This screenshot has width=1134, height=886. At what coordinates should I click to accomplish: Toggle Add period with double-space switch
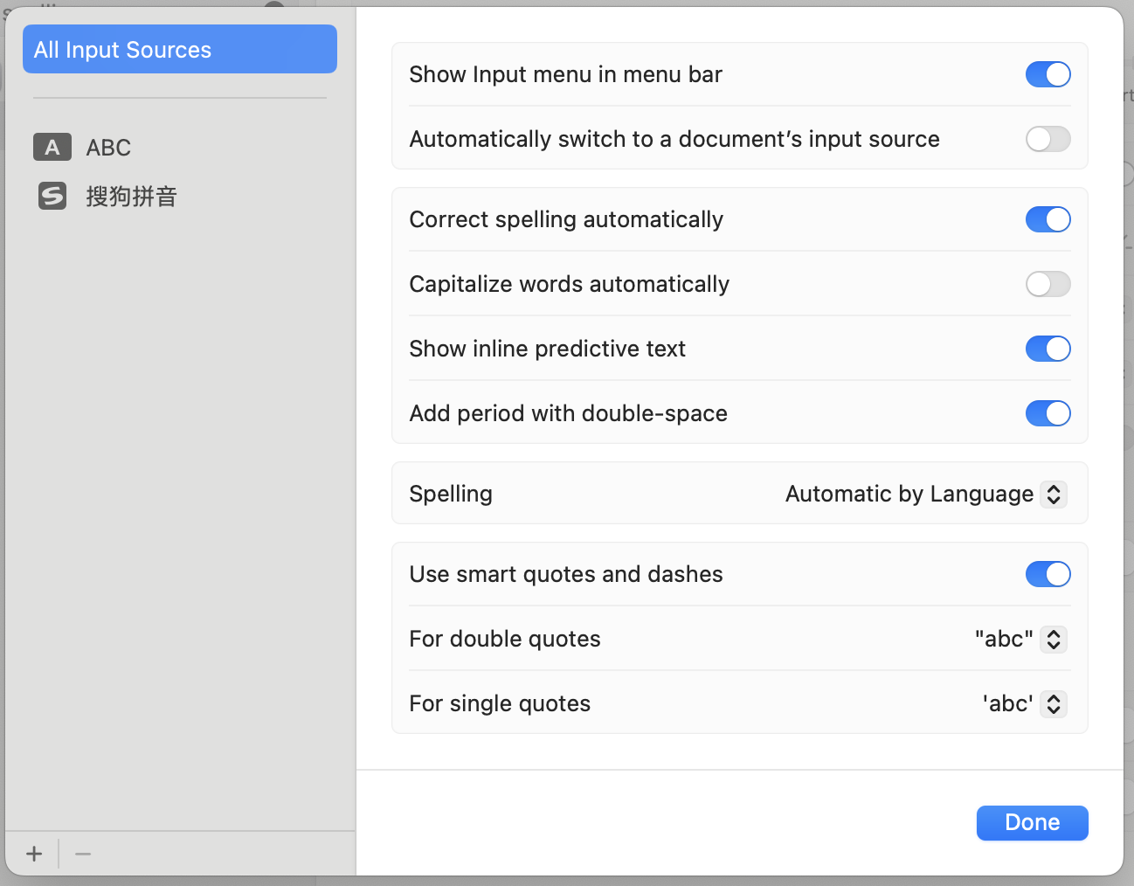(x=1048, y=413)
